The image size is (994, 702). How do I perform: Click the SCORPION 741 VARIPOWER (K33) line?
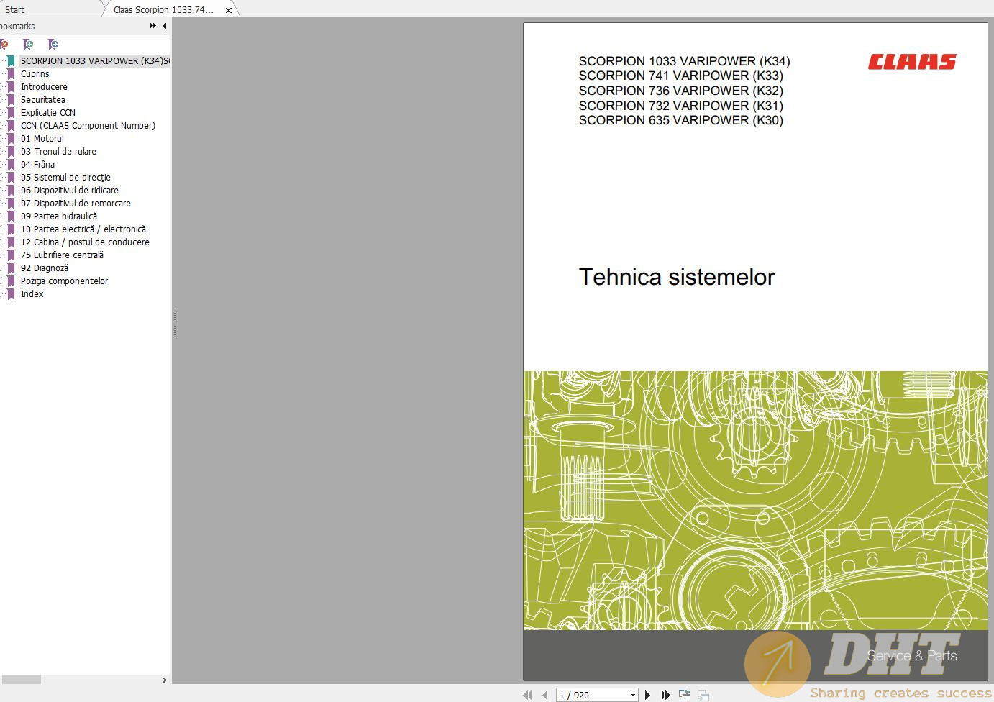point(680,76)
